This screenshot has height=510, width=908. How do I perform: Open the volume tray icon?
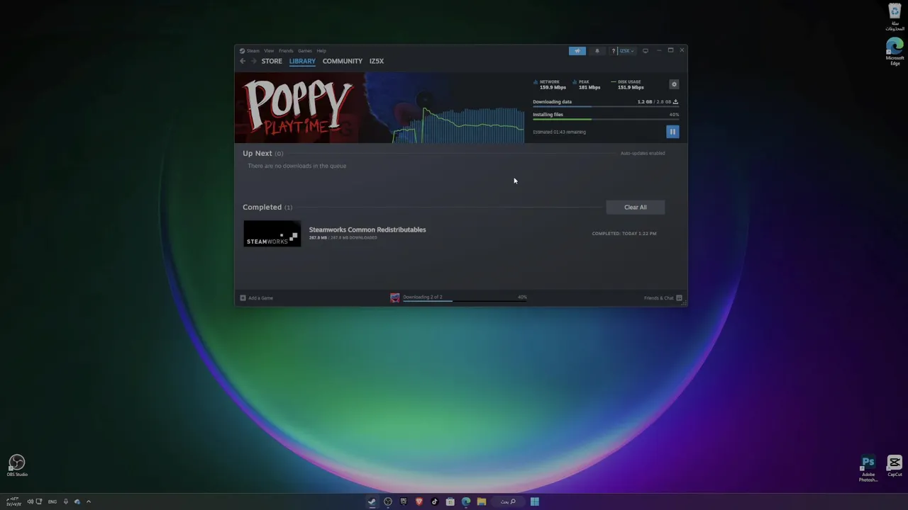[x=30, y=501]
